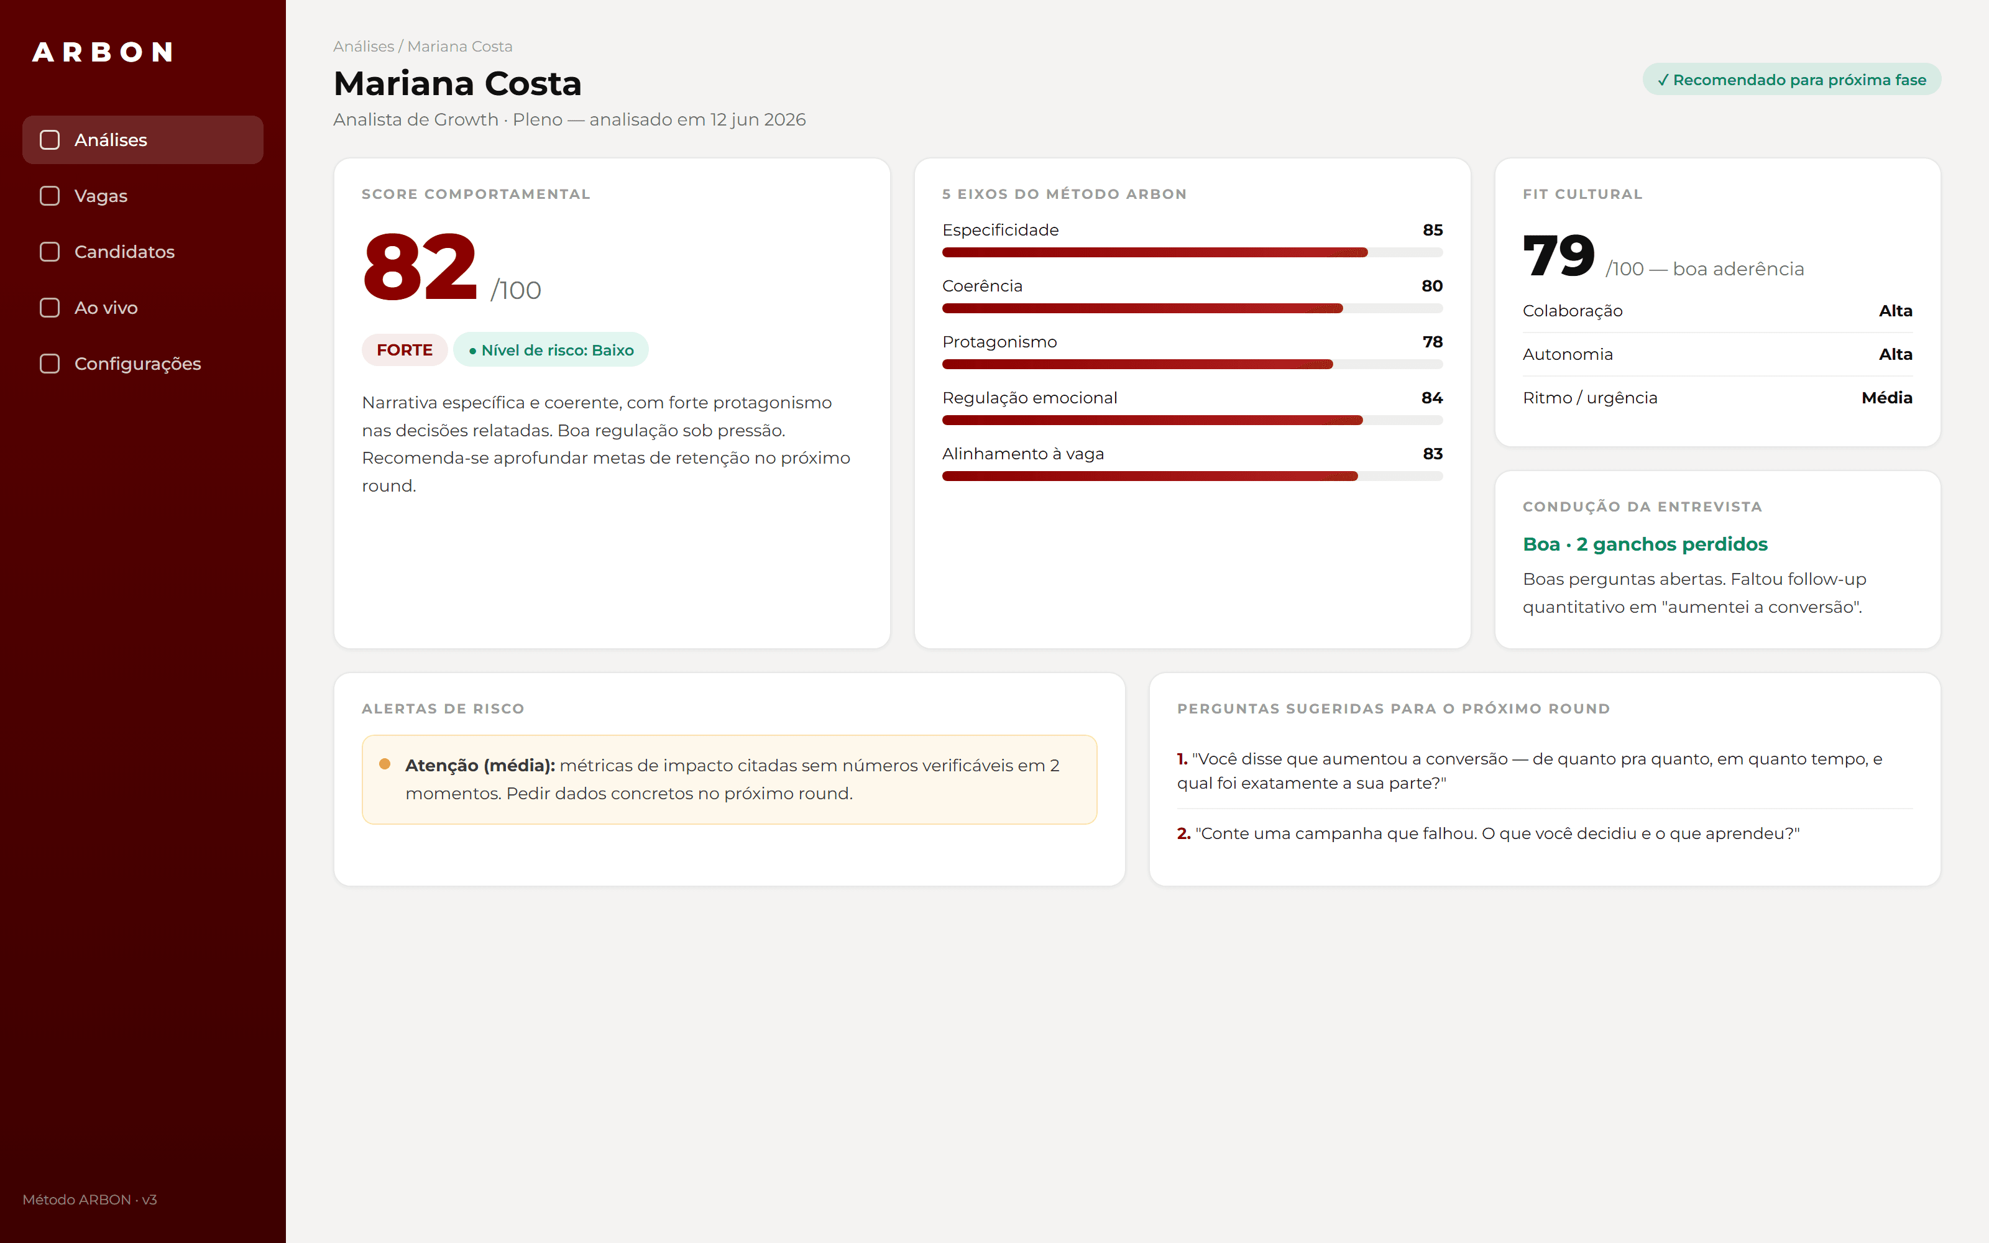Click the 79 cultural fit score
Image resolution: width=1989 pixels, height=1243 pixels.
pos(1558,255)
